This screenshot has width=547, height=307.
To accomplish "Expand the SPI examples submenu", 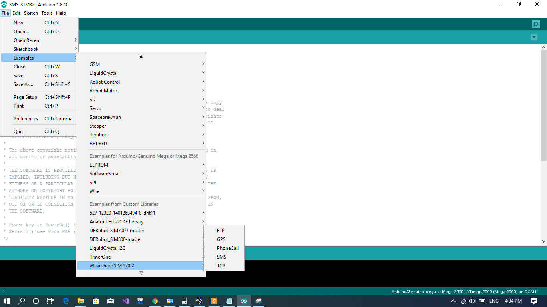I will point(141,183).
